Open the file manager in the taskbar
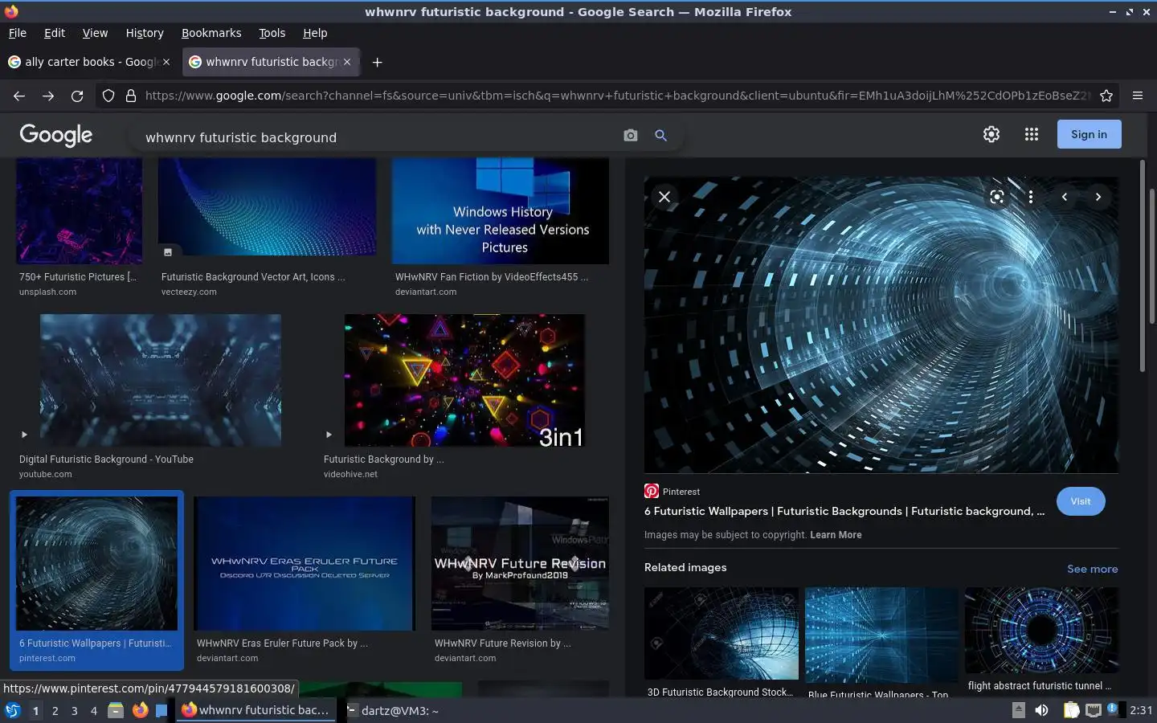Image resolution: width=1157 pixels, height=723 pixels. tap(116, 710)
